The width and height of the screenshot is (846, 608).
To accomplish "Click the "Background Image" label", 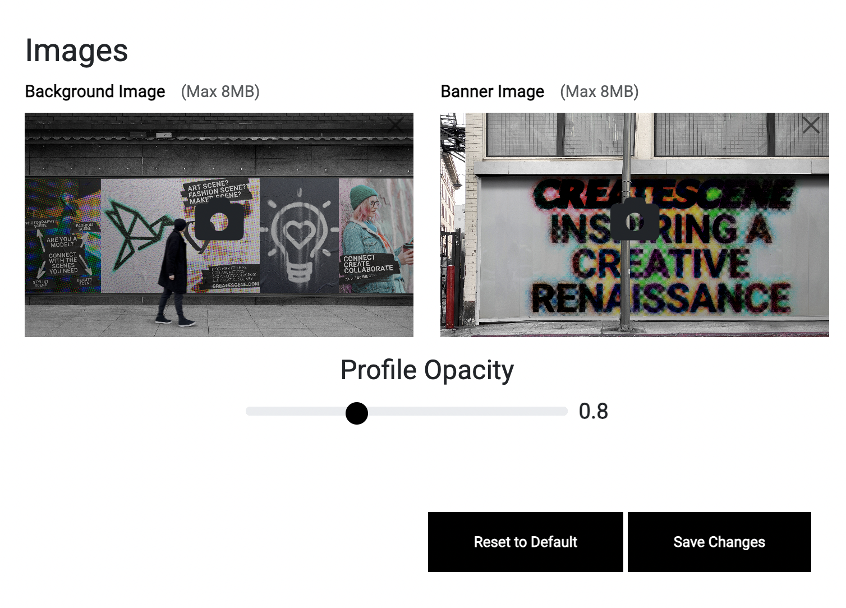I will pyautogui.click(x=95, y=91).
